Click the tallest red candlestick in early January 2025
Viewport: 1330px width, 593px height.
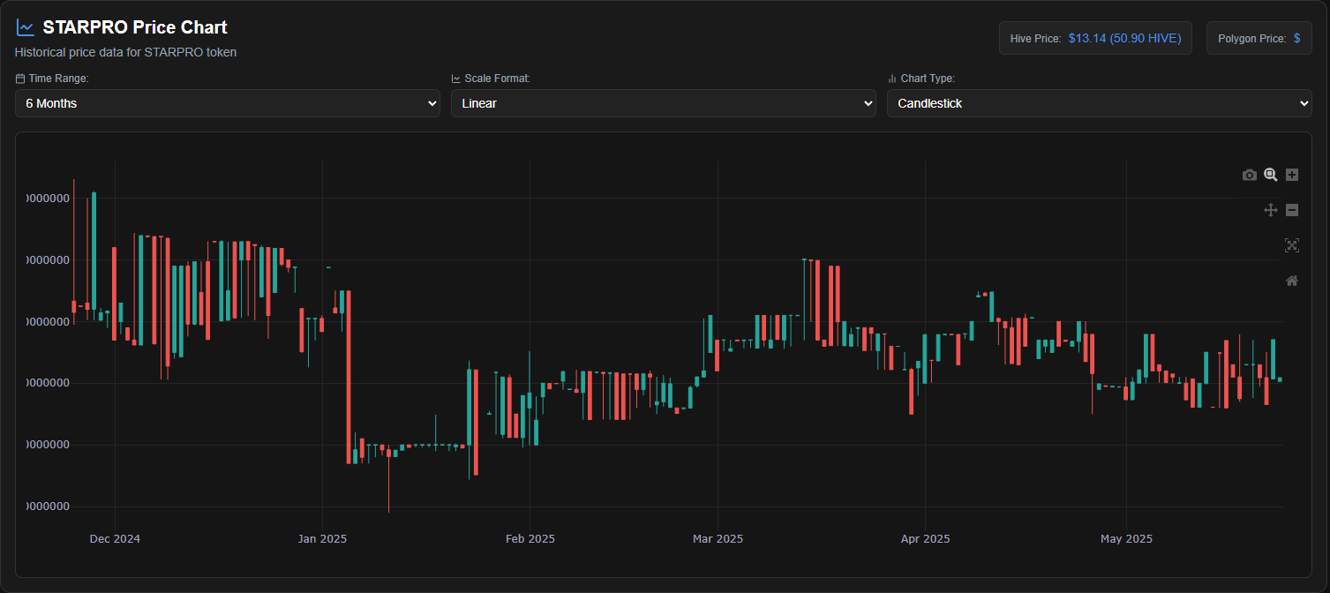[x=349, y=377]
